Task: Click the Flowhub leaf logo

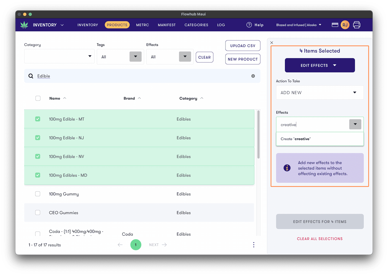Action: pyautogui.click(x=24, y=24)
